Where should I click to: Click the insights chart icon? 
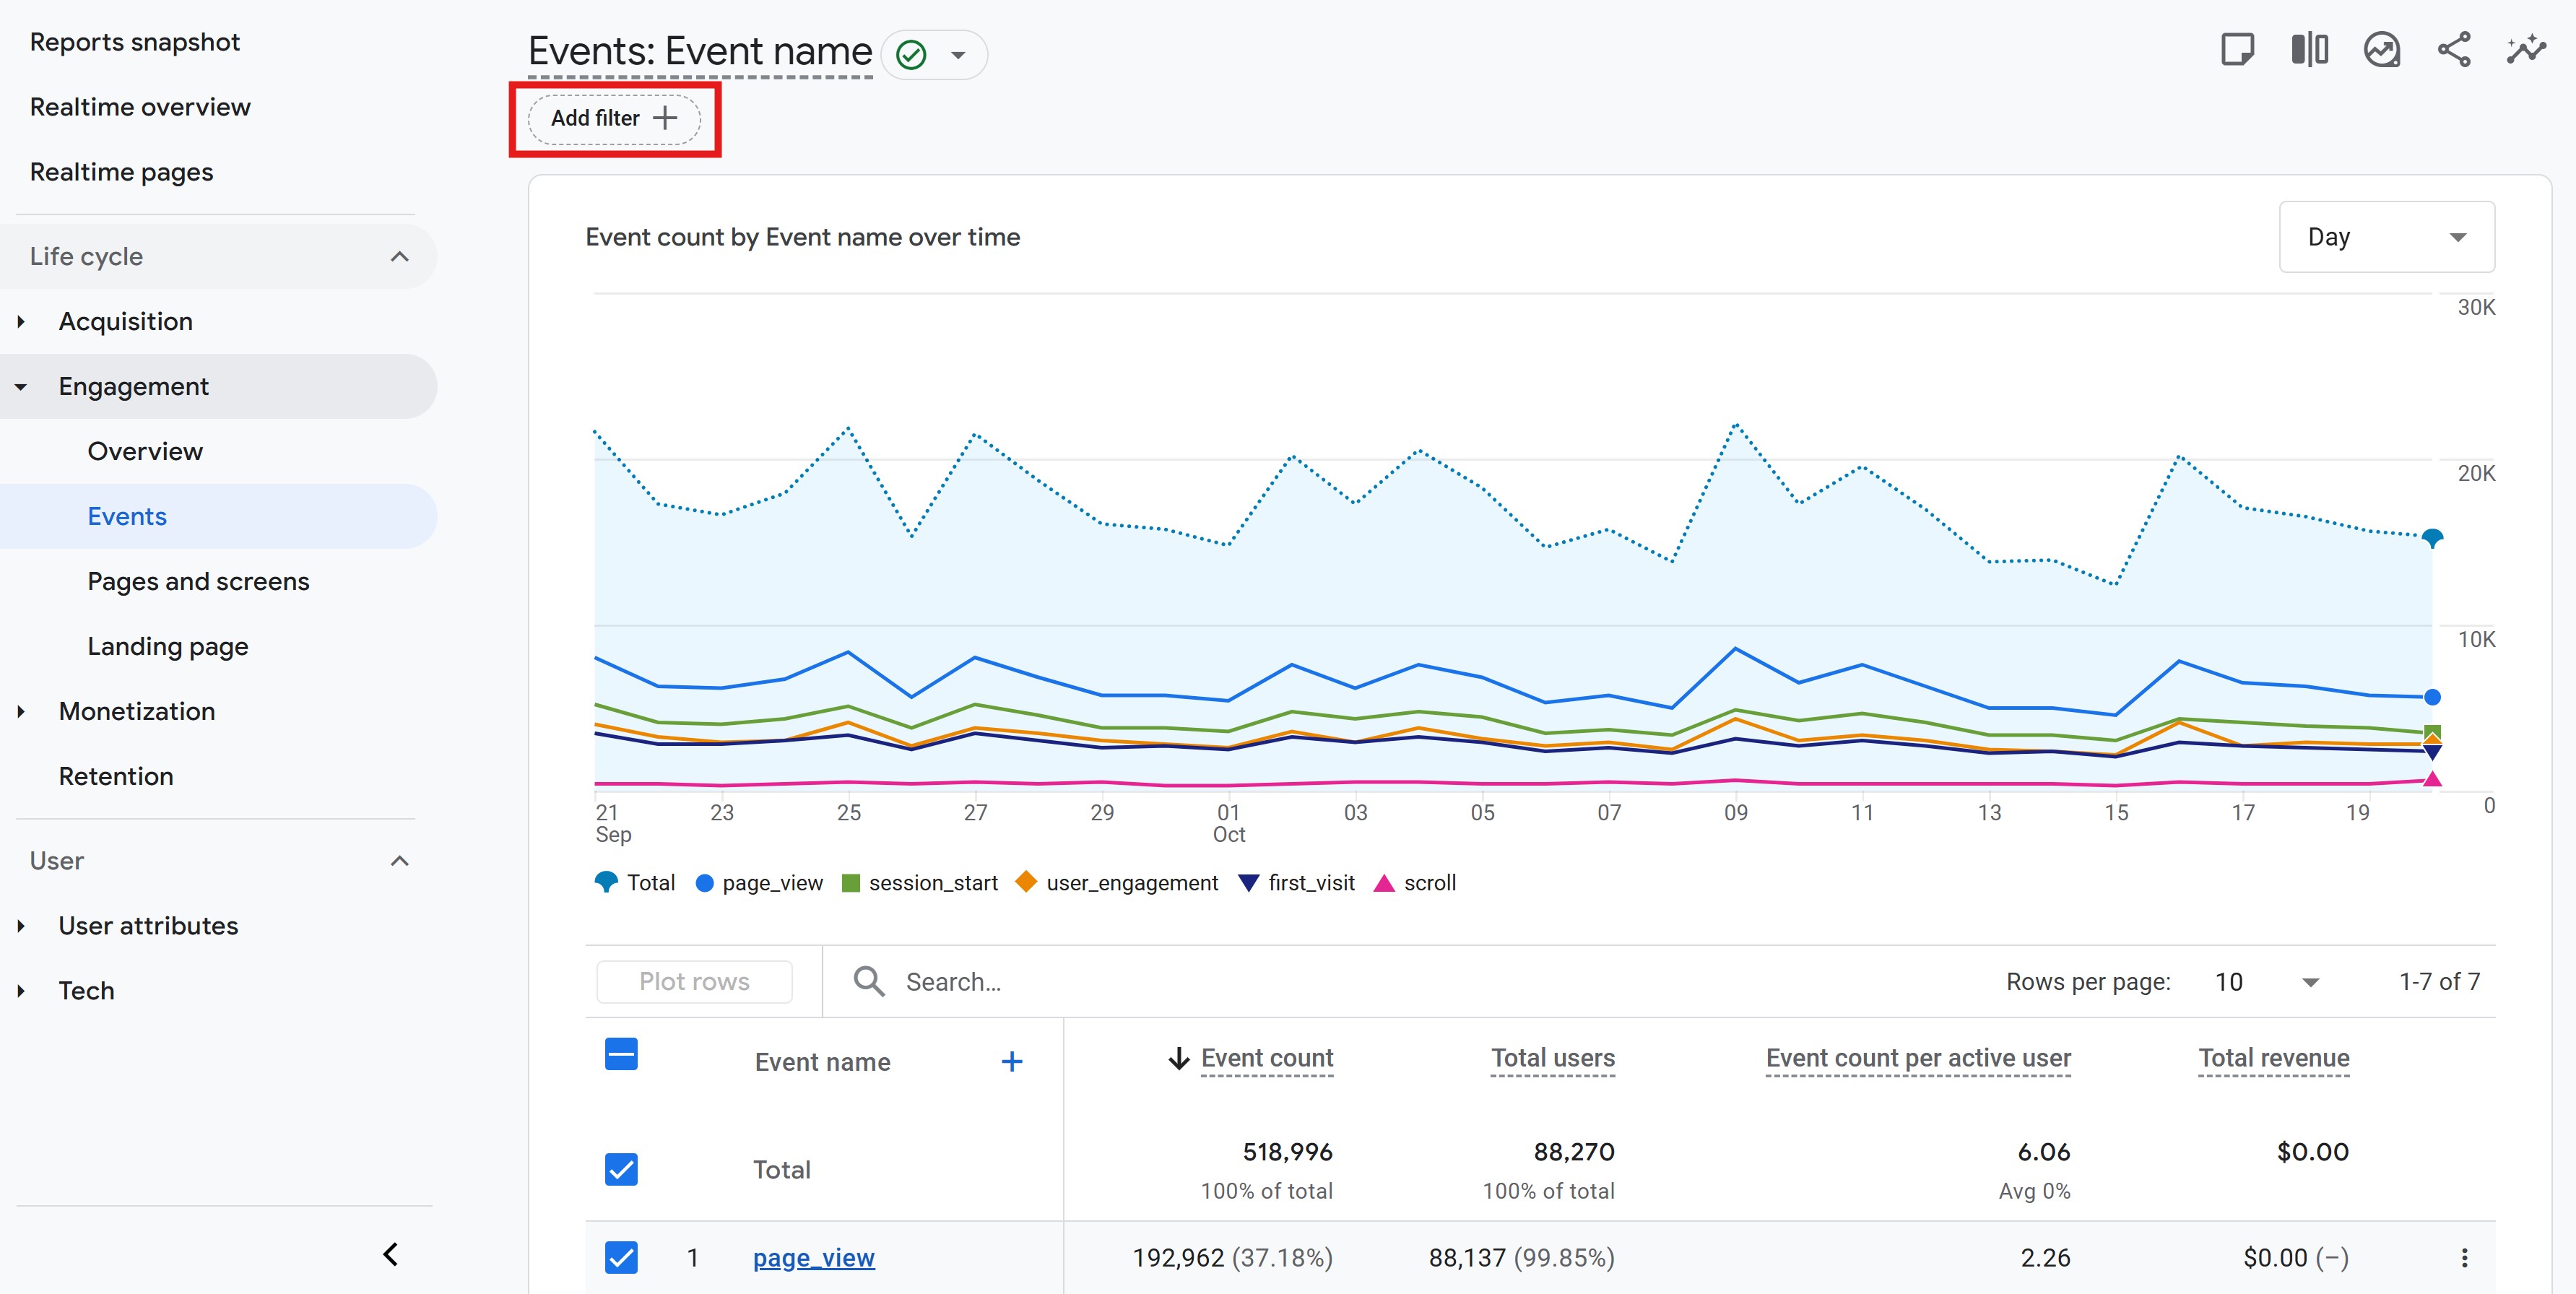tap(2381, 50)
